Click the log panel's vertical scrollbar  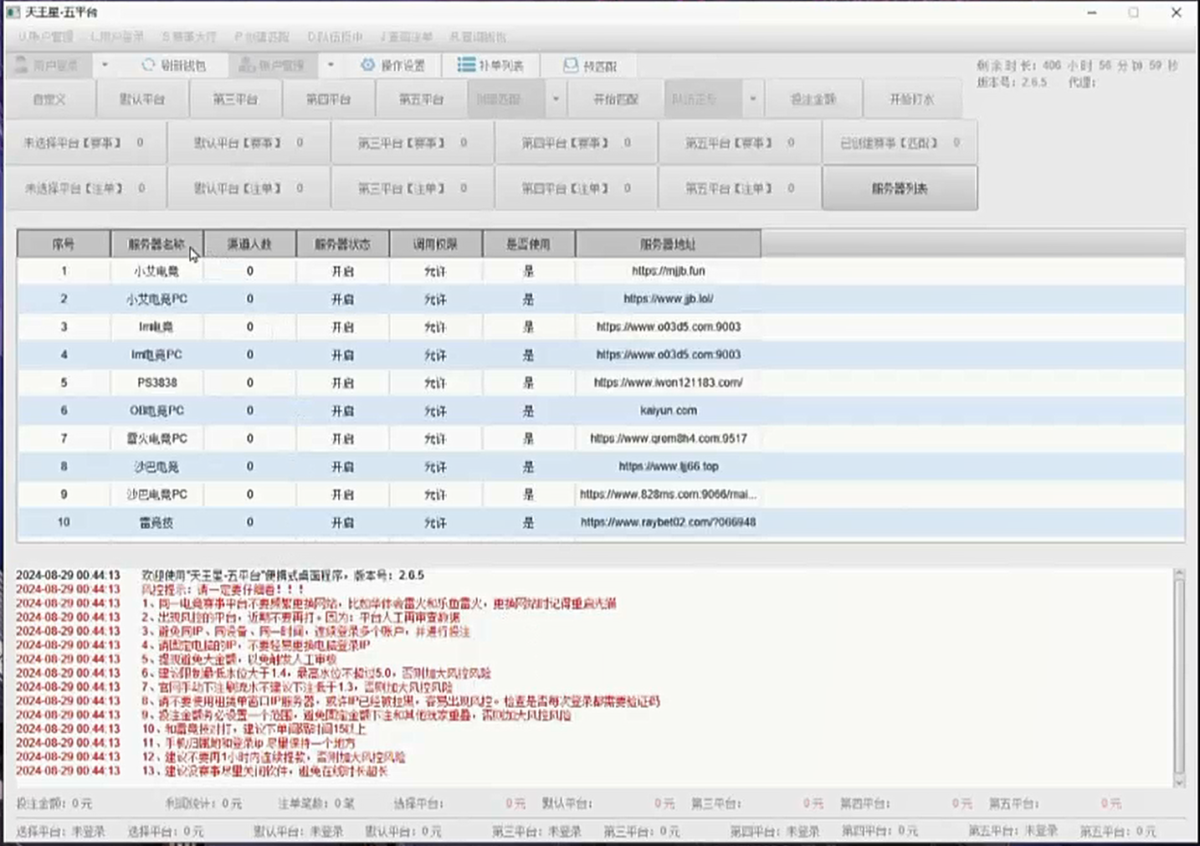pos(1179,678)
